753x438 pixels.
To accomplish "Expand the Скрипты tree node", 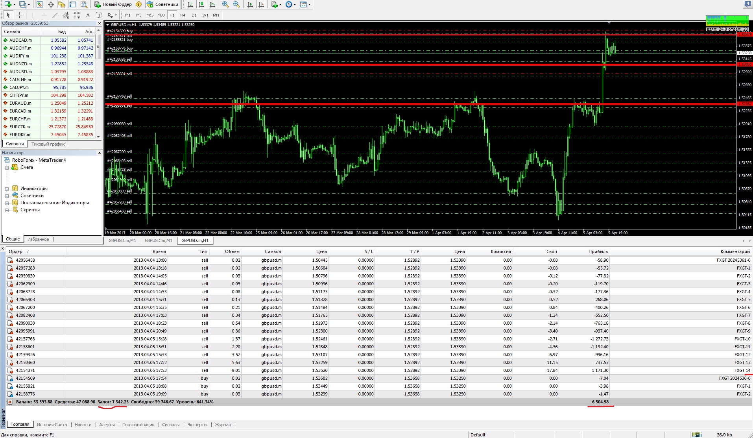I will pyautogui.click(x=7, y=210).
